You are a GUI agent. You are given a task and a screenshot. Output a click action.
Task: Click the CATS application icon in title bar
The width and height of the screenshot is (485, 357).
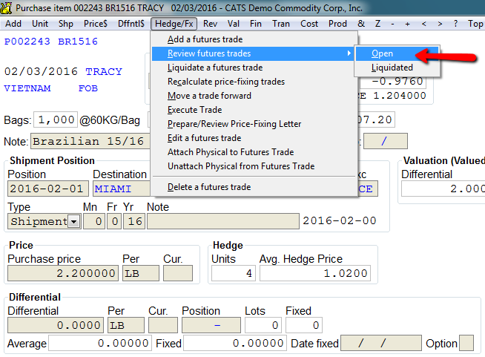[6, 7]
